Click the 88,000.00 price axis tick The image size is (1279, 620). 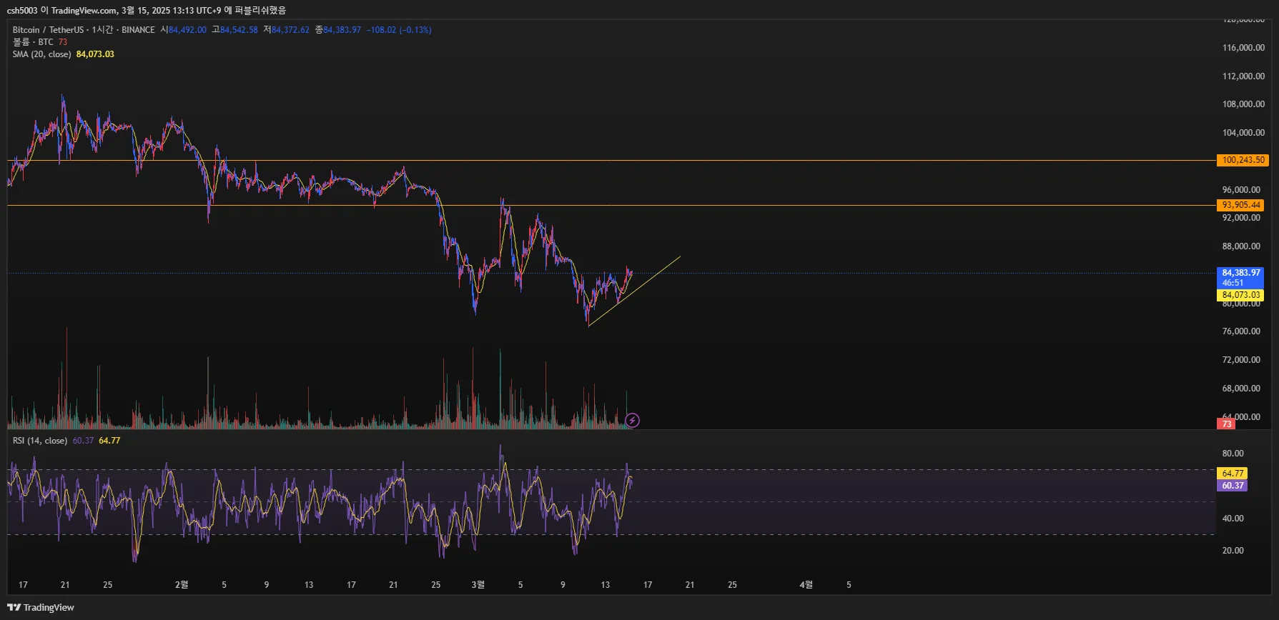click(x=1241, y=246)
